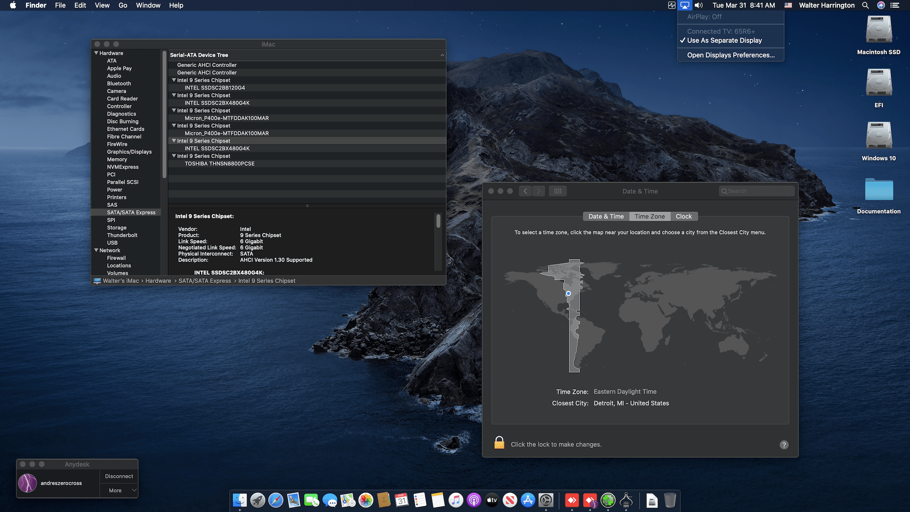The image size is (910, 512).
Task: Toggle Use As Separate Display option
Action: coord(724,40)
